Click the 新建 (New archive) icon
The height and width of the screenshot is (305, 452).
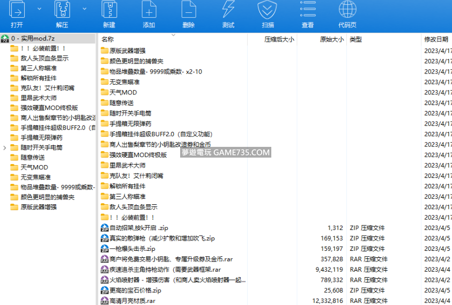pyautogui.click(x=109, y=9)
